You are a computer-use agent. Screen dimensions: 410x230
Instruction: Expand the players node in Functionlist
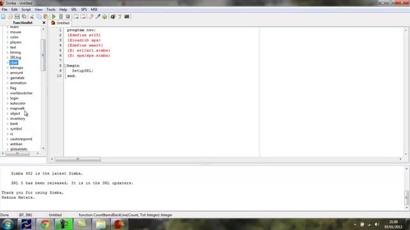click(8, 42)
